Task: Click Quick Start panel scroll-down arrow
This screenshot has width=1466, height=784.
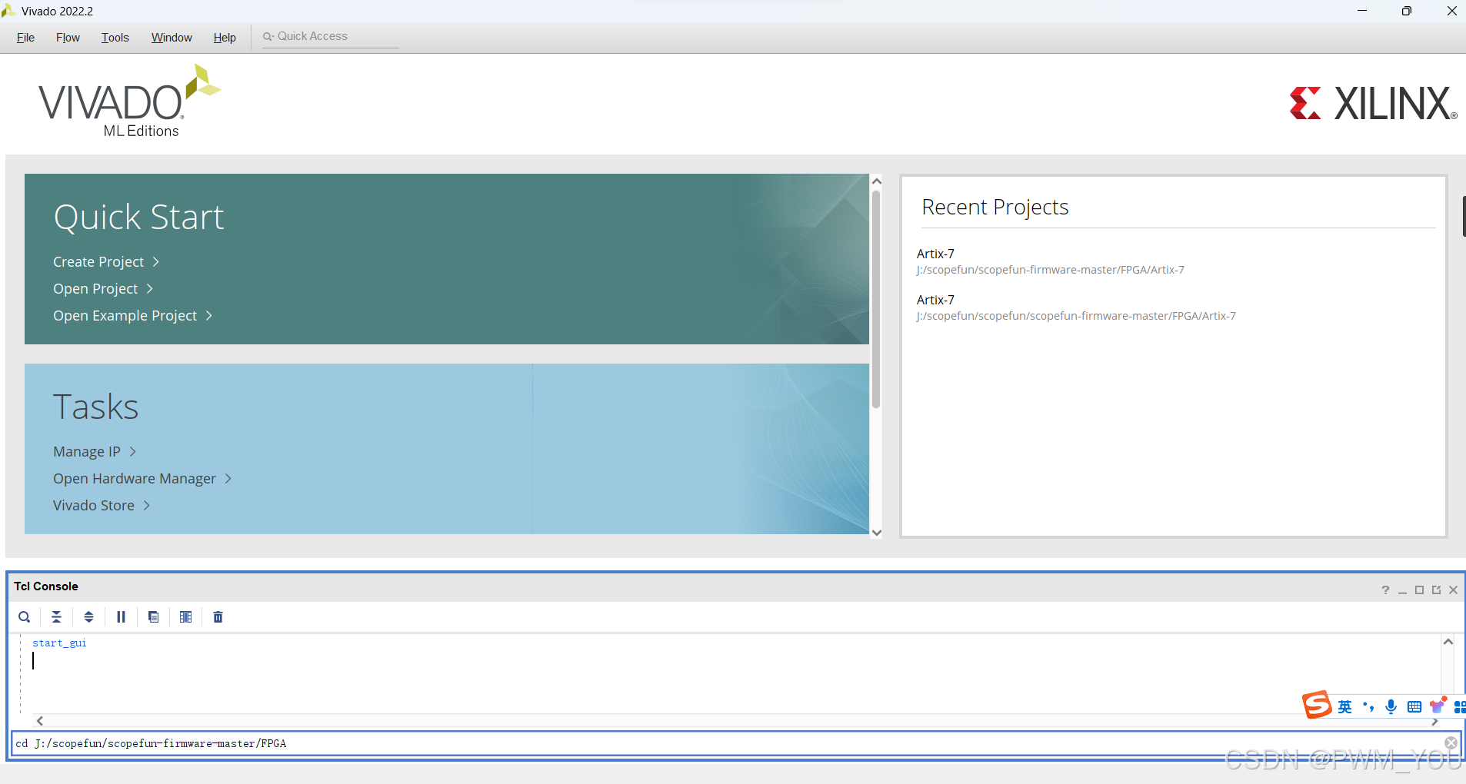Action: click(876, 532)
